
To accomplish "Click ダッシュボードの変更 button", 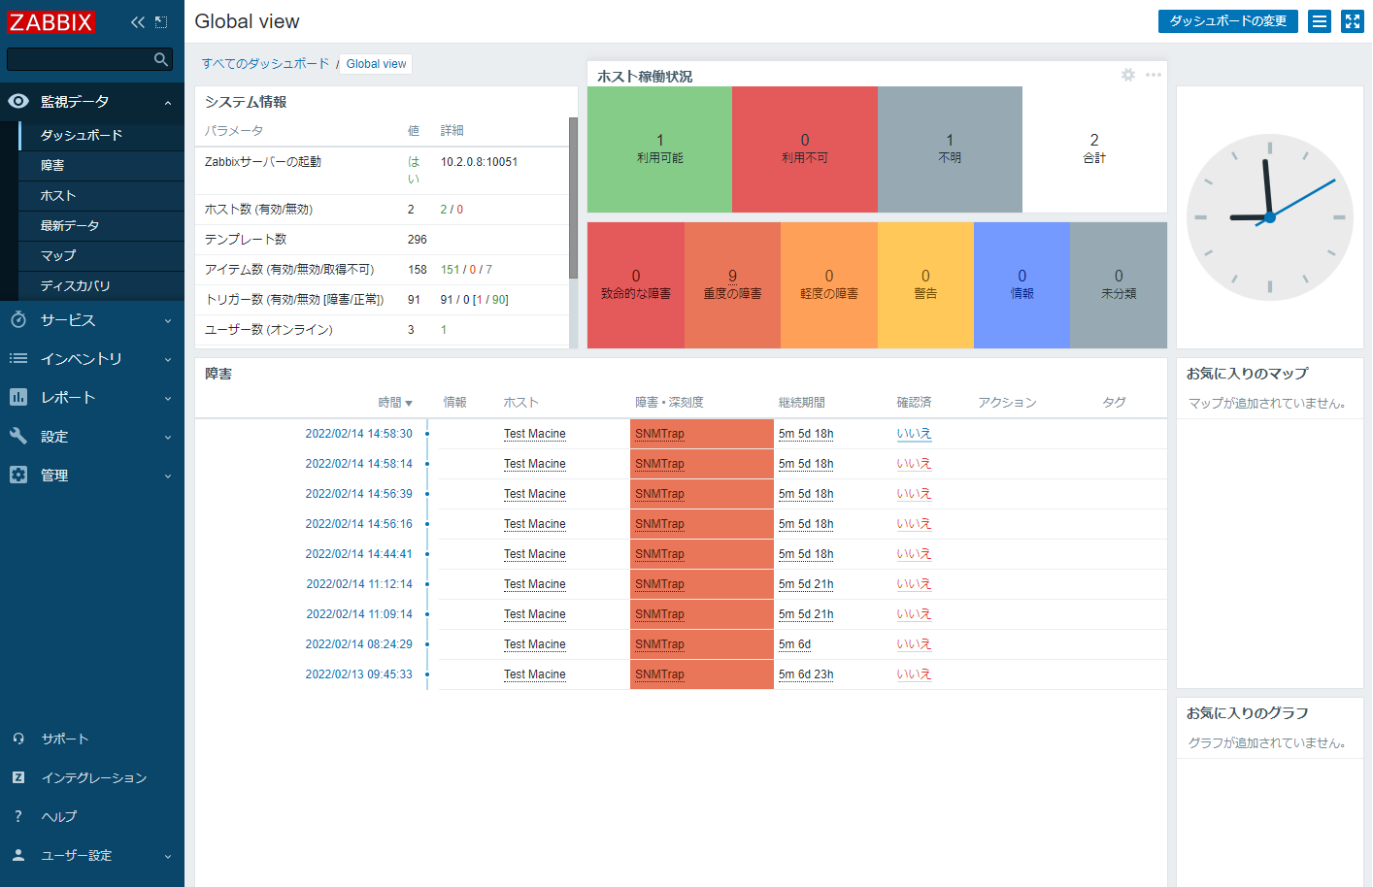I will [x=1227, y=21].
